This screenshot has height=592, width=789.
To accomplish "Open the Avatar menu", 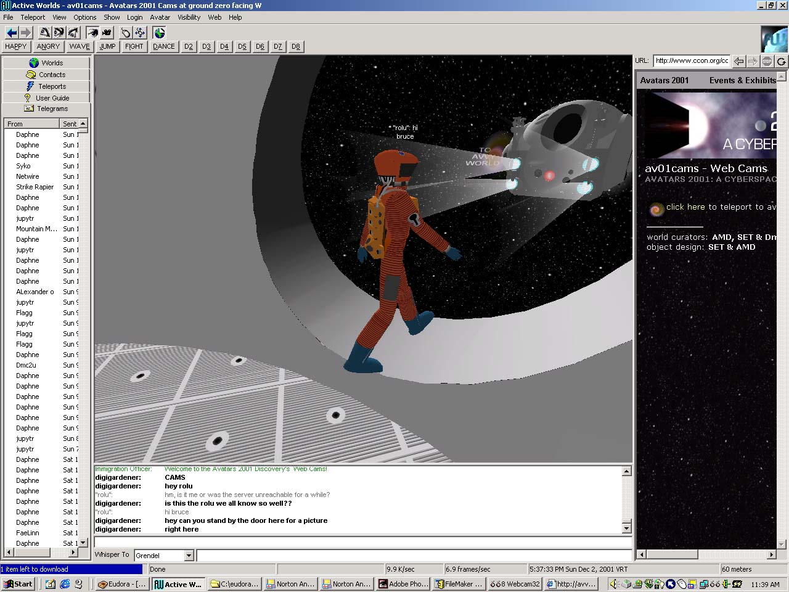I will point(160,17).
